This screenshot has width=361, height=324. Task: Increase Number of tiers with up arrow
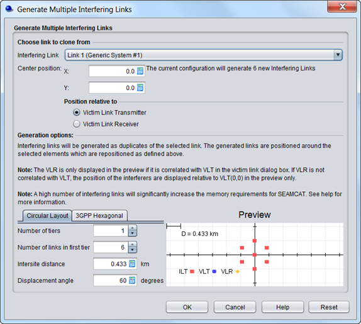(132, 228)
